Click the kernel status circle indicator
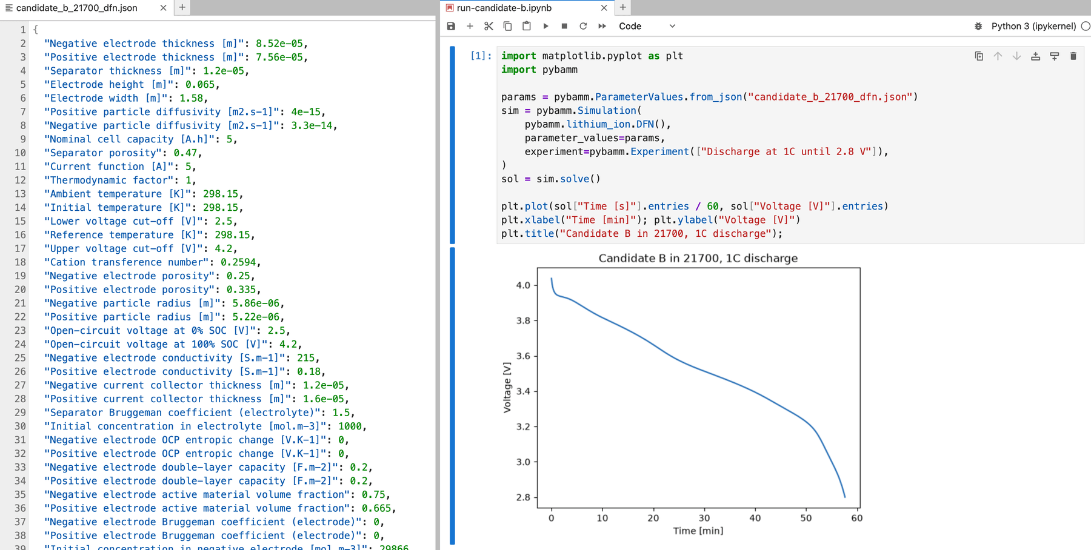The height and width of the screenshot is (550, 1091). tap(1086, 26)
